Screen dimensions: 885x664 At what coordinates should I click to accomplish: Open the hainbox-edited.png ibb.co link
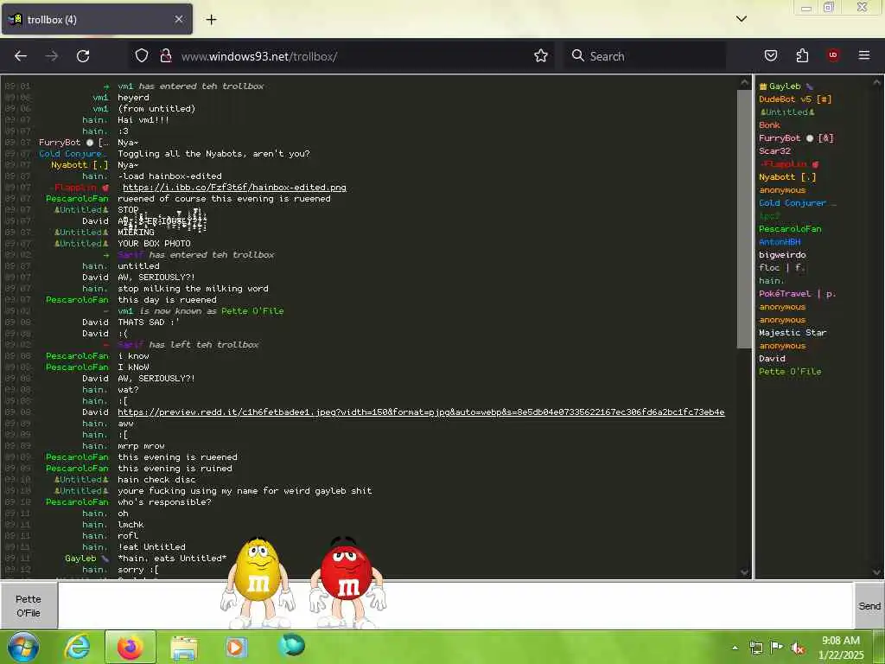click(x=234, y=188)
